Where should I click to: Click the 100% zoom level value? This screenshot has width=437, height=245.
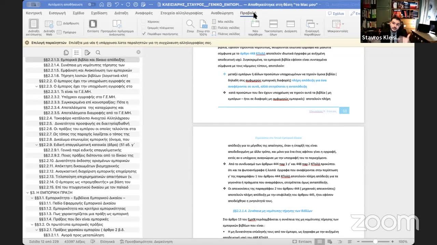pos(403,242)
